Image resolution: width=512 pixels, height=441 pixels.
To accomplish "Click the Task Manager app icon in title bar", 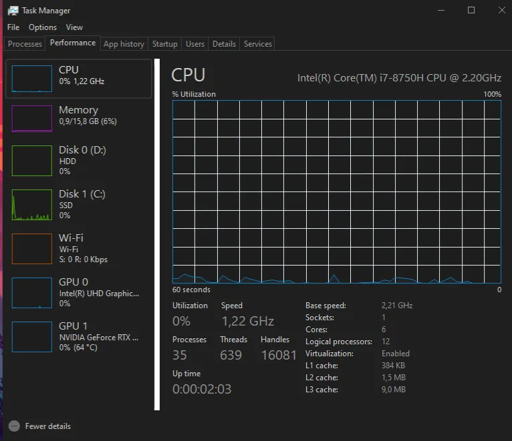I will [x=13, y=11].
